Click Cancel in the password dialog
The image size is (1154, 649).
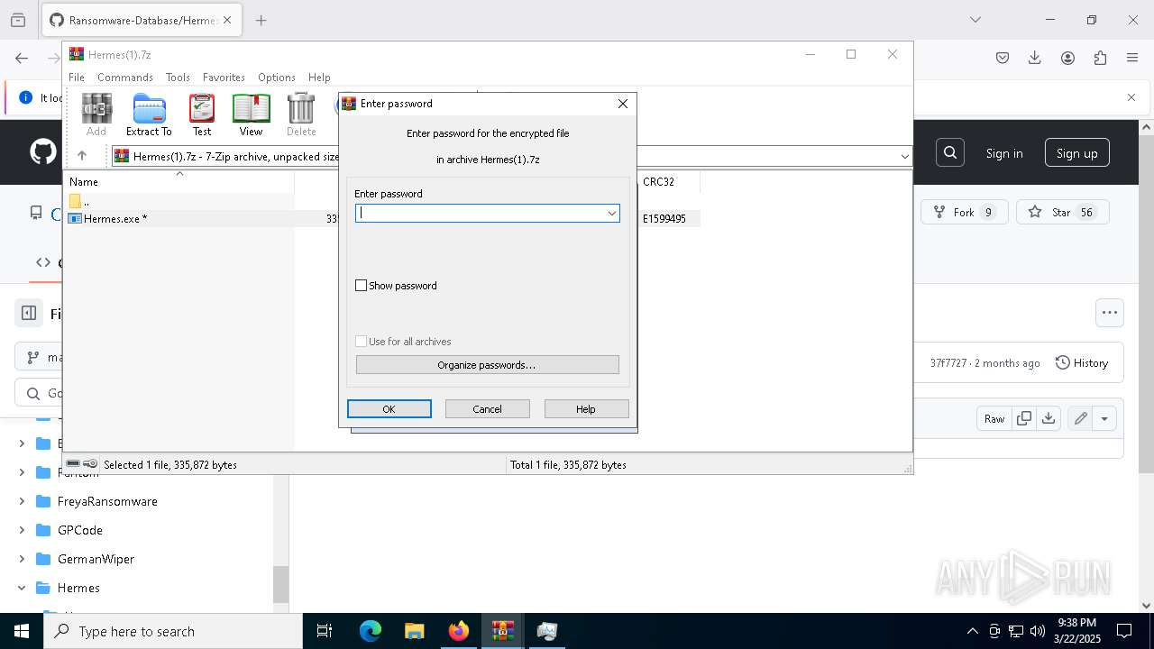coord(488,409)
